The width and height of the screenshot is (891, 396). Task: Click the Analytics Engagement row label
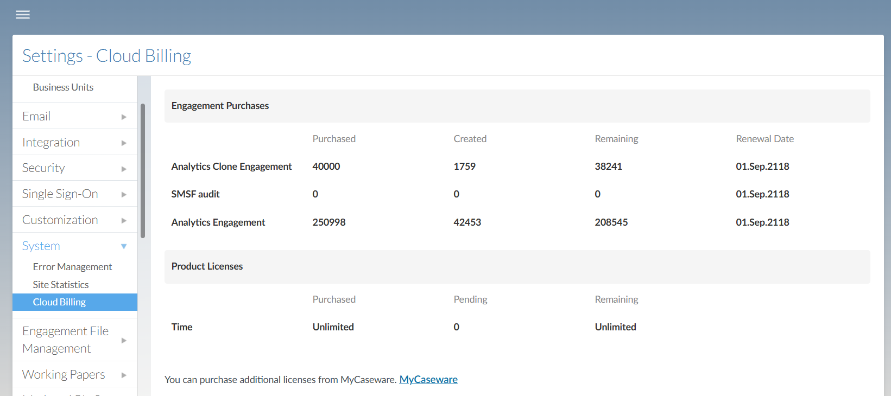(x=218, y=222)
